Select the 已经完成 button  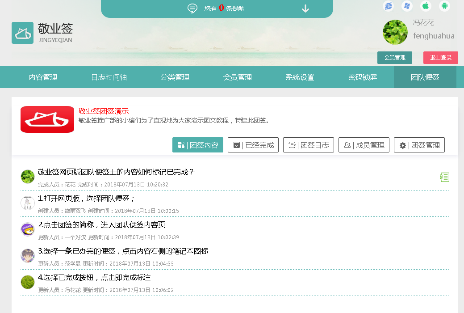[253, 145]
